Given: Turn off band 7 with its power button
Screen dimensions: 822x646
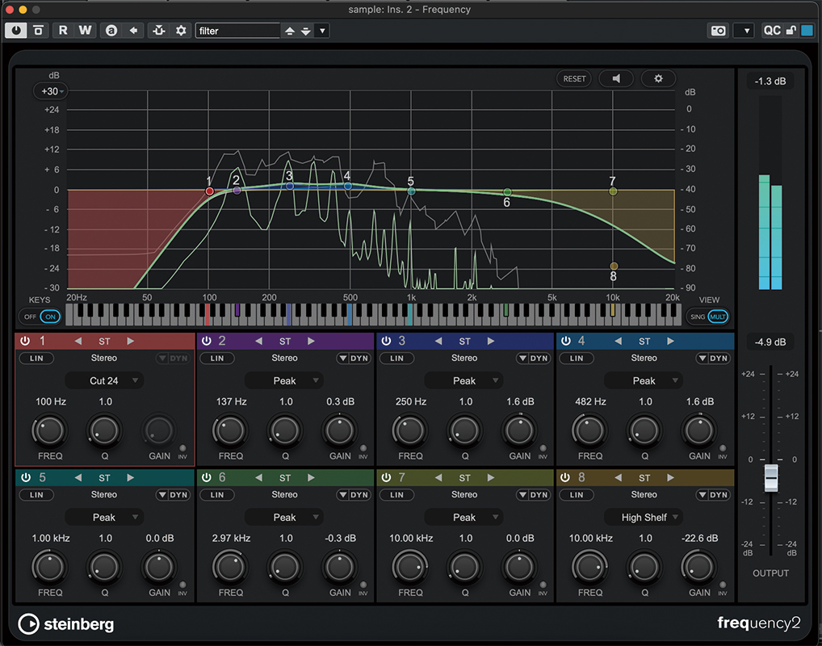Looking at the screenshot, I should coord(386,477).
